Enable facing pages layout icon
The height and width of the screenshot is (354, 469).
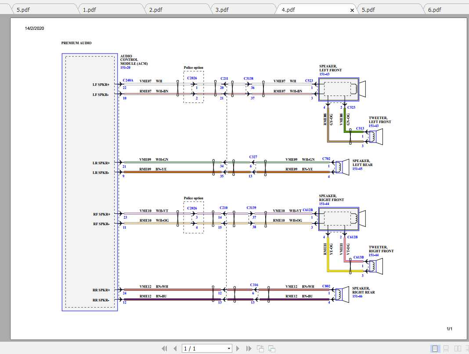[457, 348]
